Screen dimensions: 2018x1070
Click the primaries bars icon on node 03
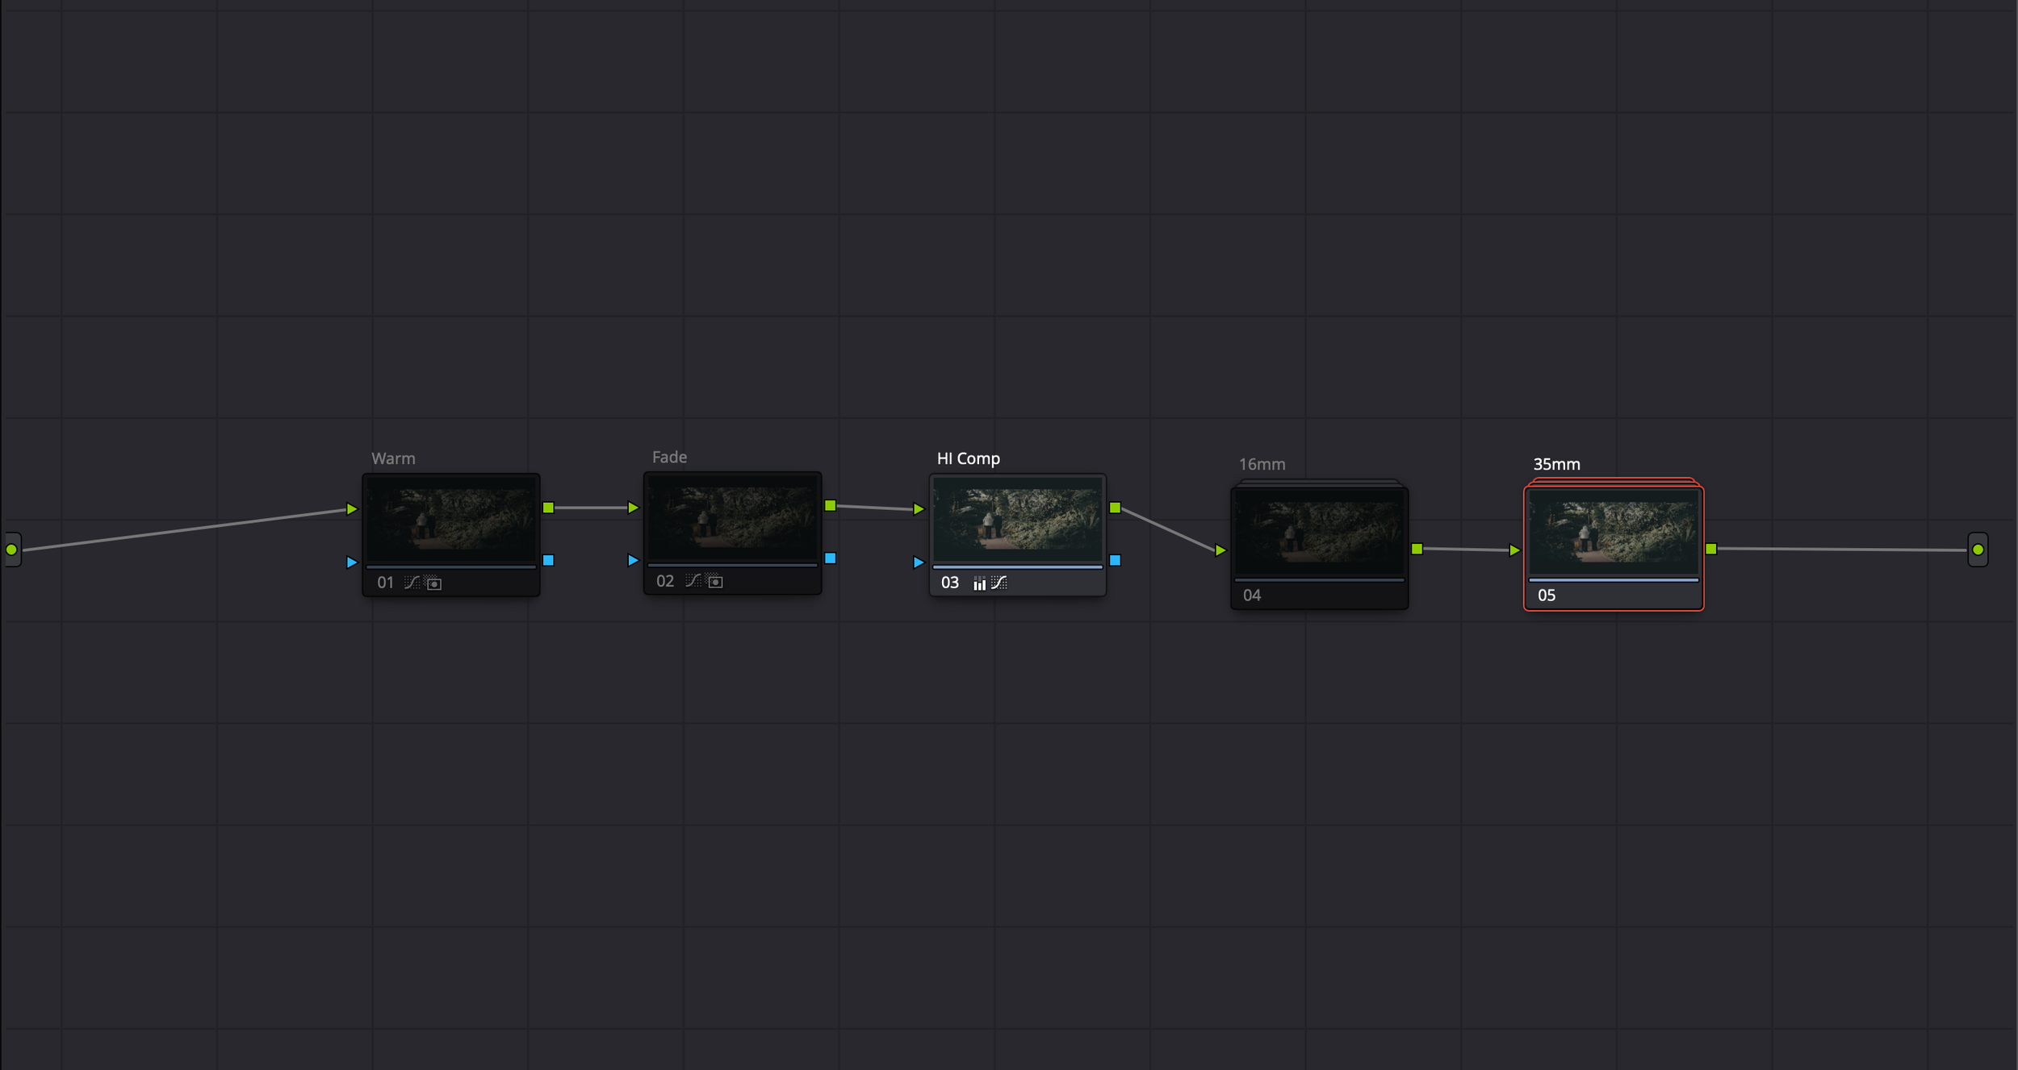979,583
